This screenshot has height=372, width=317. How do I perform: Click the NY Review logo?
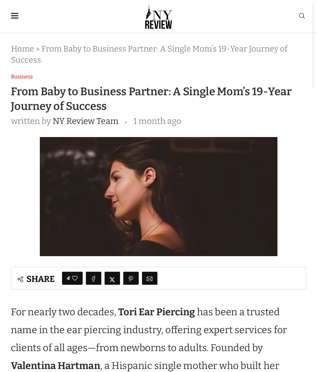point(158,17)
